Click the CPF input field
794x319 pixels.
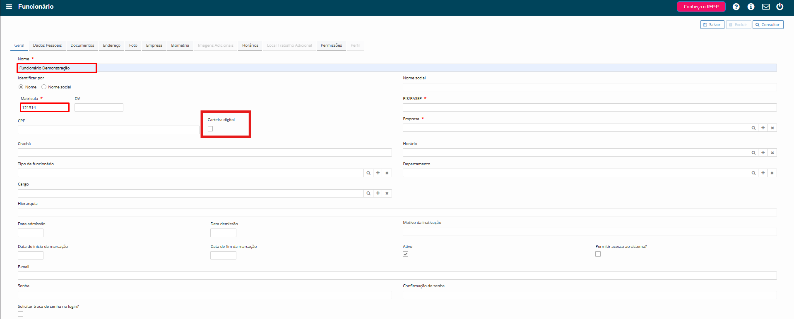108,130
